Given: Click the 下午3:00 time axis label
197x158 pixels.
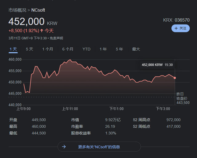Looking at the screenshot, I should [x=163, y=109].
